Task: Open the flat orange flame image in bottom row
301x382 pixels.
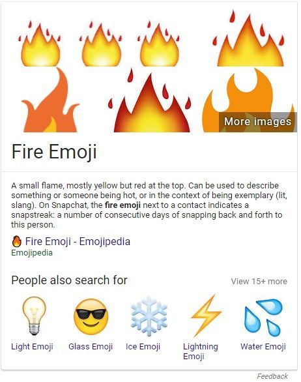Action: [50, 100]
